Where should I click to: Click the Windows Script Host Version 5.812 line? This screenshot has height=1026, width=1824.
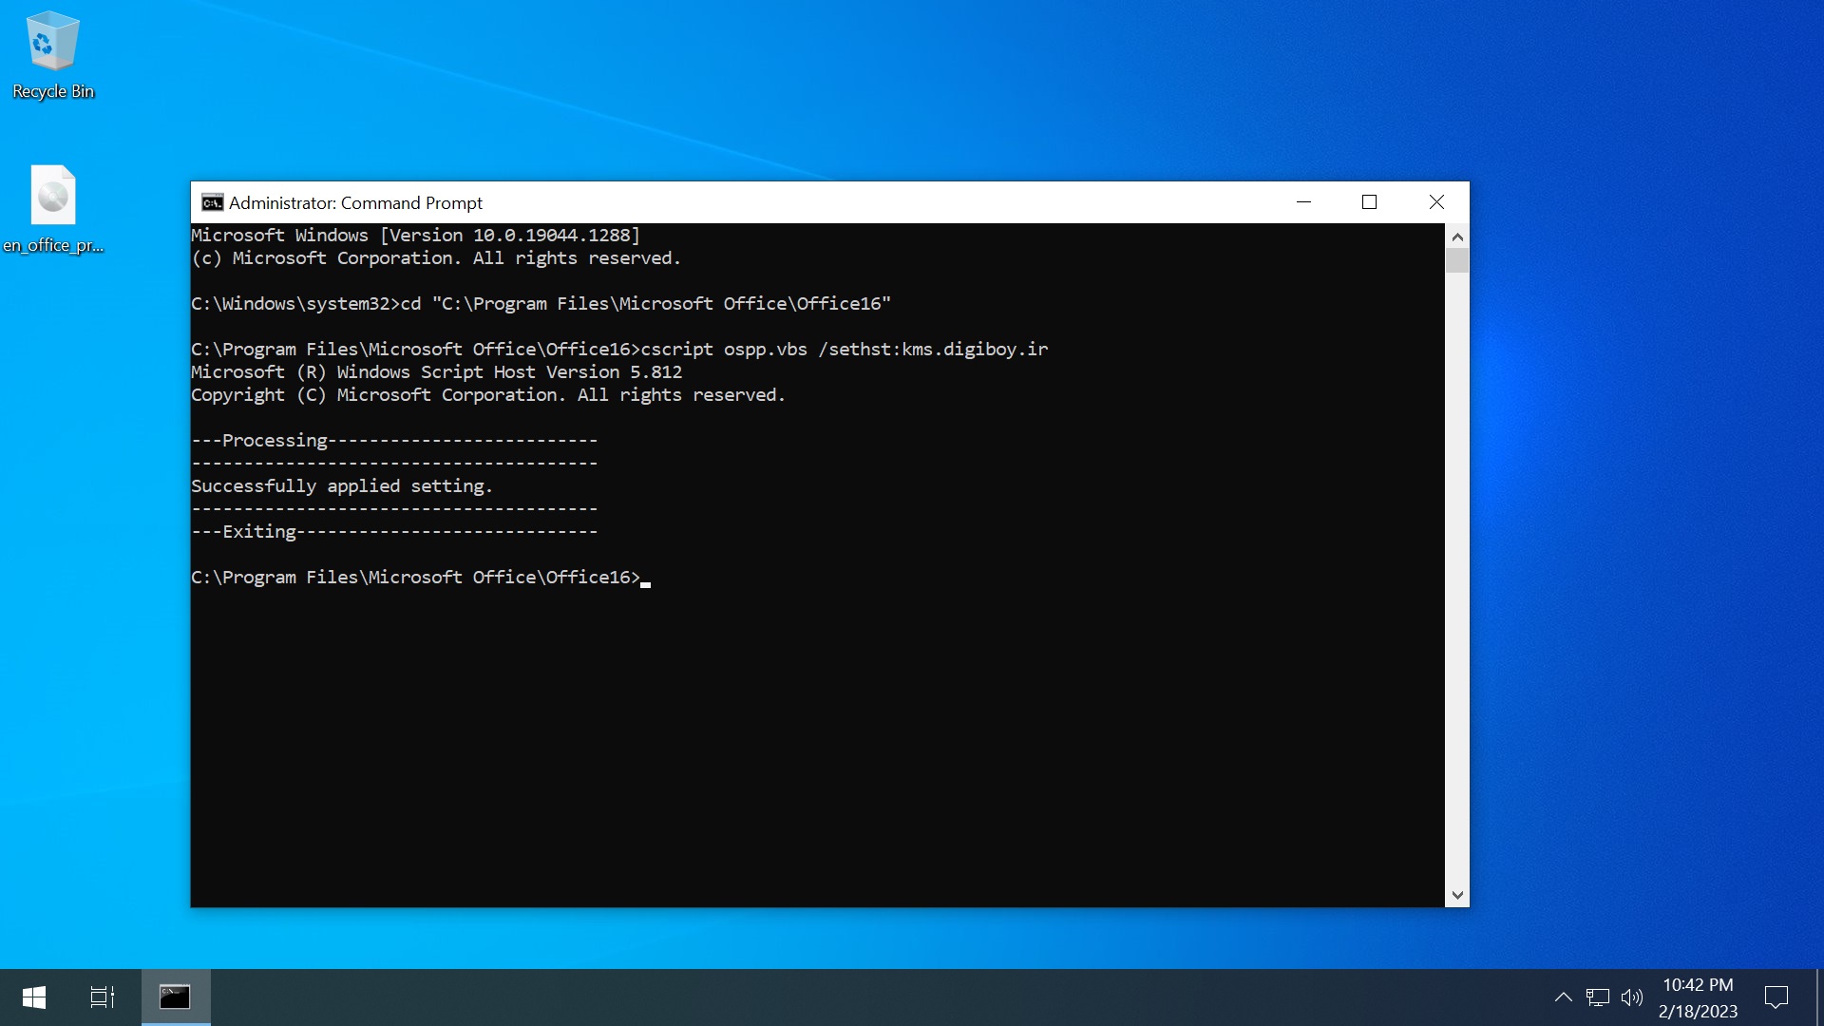437,372
